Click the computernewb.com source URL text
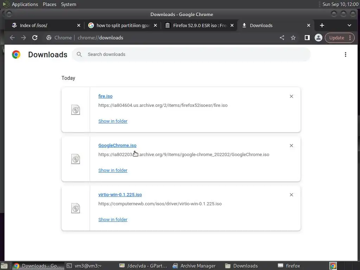The width and height of the screenshot is (360, 270). coord(160,204)
